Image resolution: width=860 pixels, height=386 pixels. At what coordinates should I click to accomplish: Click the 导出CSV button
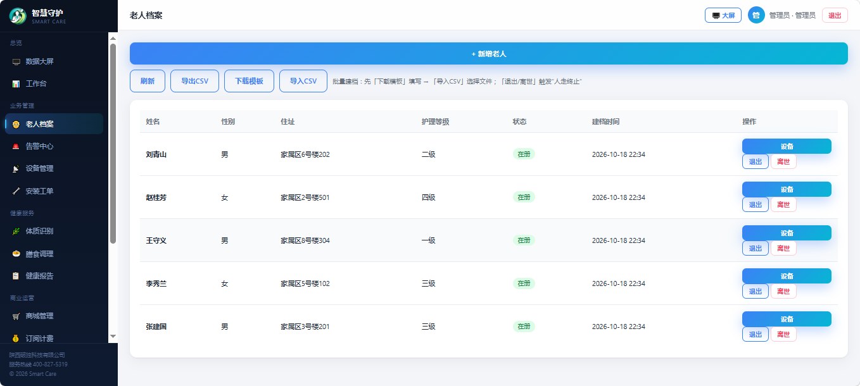point(194,81)
